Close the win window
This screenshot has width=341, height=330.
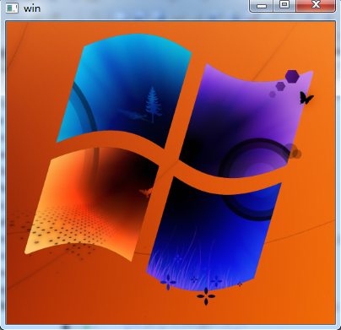coord(316,5)
